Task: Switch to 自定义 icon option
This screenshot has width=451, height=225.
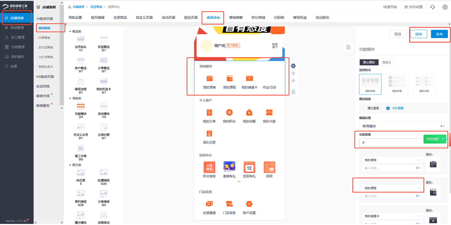Action: point(386,62)
